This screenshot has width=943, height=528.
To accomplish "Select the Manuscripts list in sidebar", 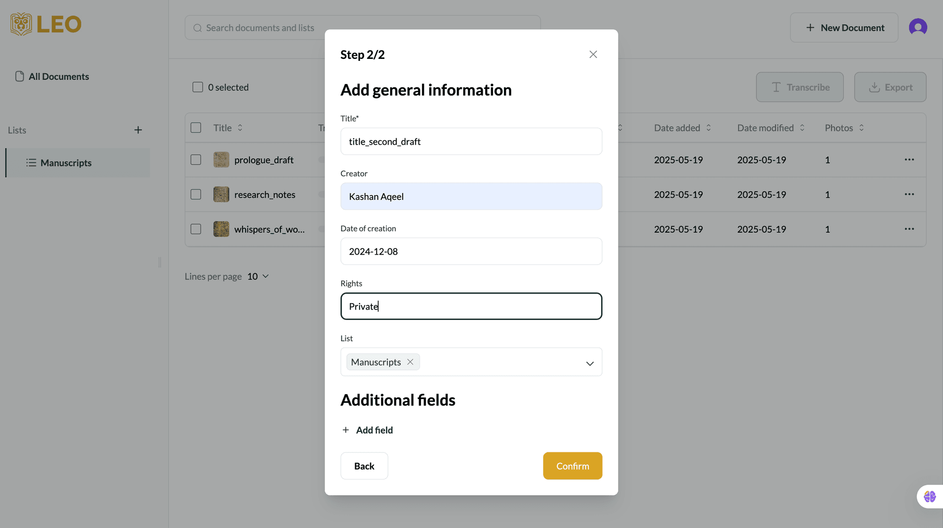I will 66,163.
